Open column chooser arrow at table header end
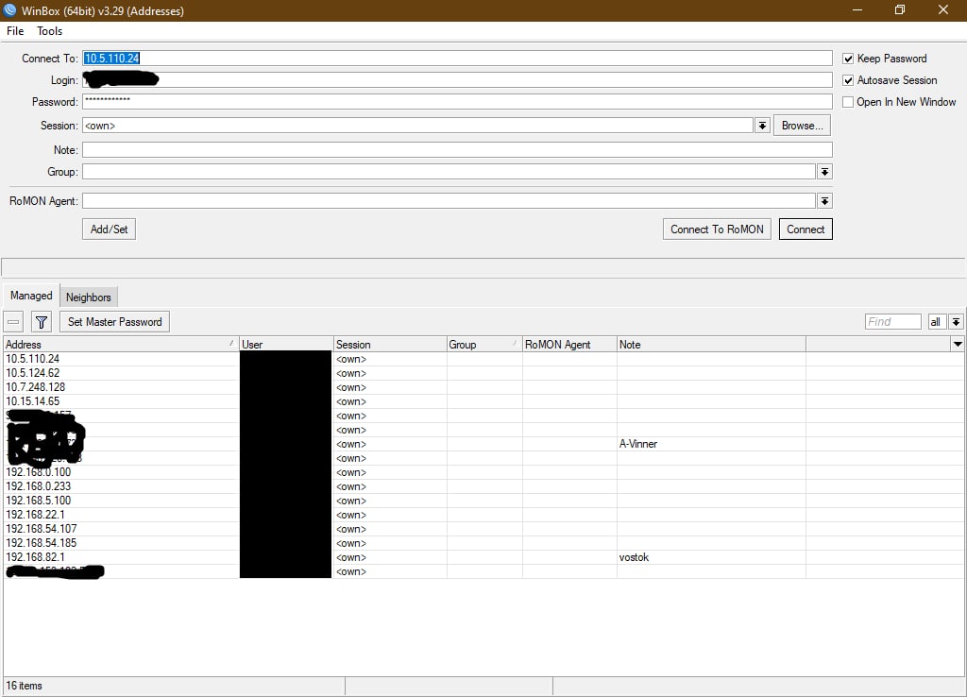The width and height of the screenshot is (967, 697). 958,344
